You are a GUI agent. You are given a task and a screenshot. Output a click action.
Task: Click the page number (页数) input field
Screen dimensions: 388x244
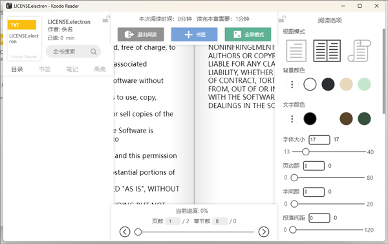point(173,221)
